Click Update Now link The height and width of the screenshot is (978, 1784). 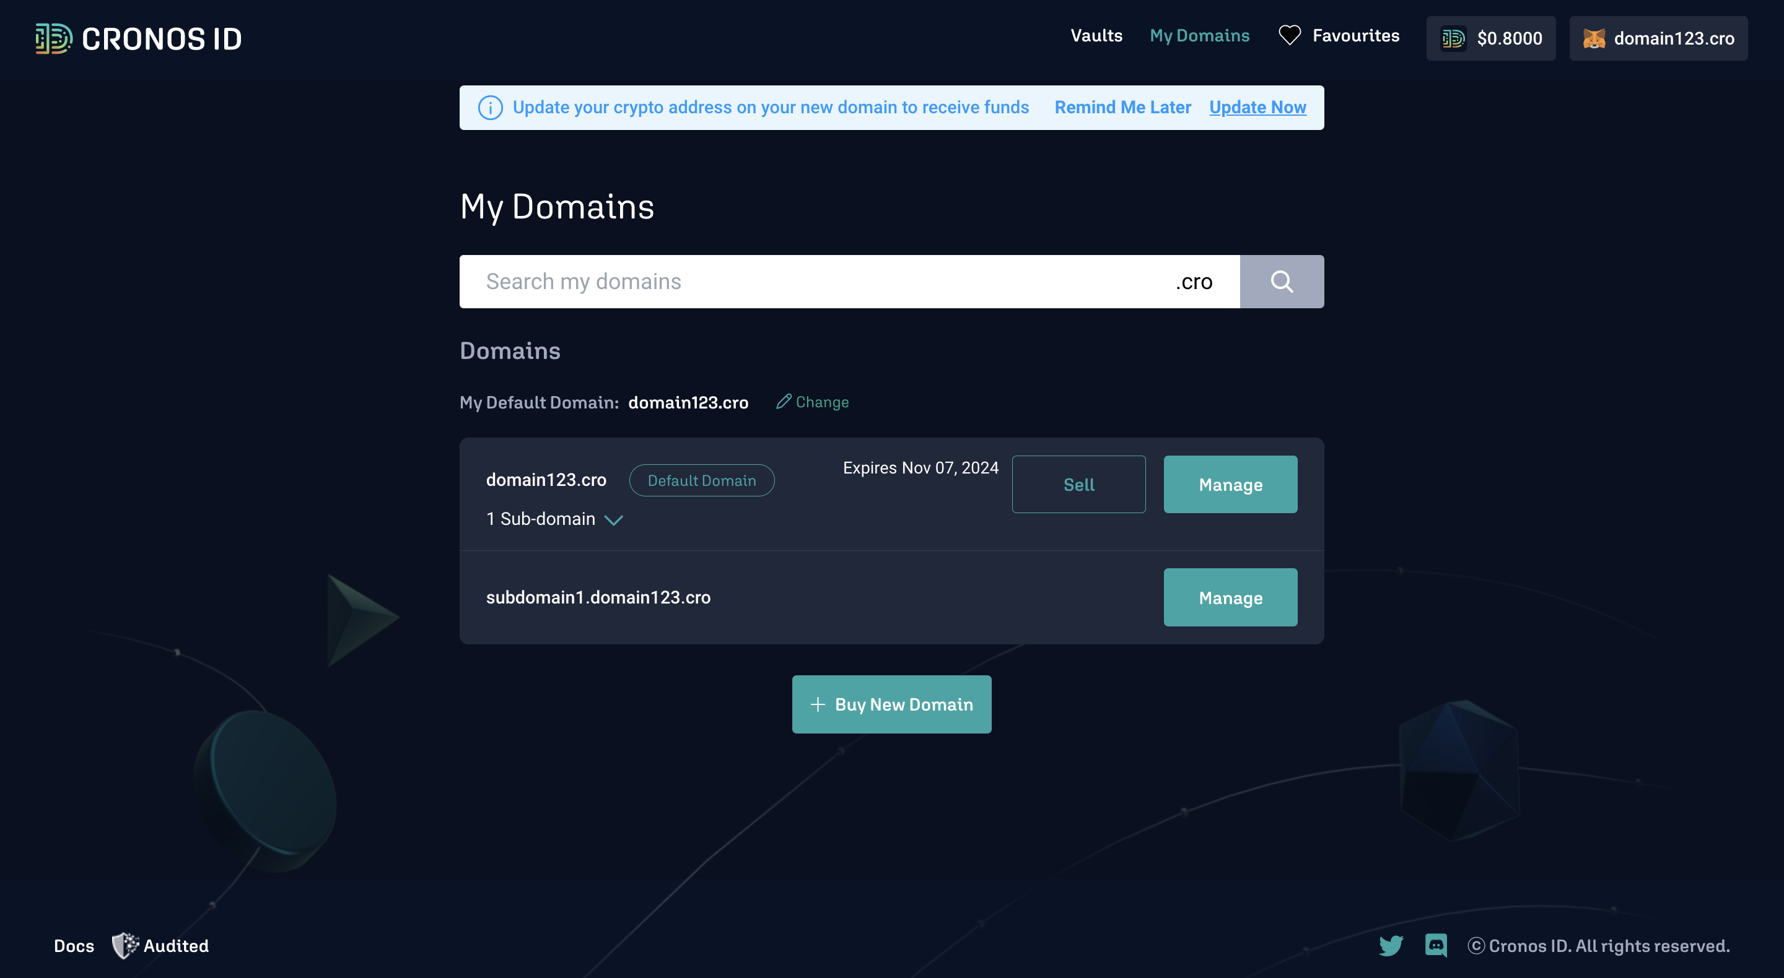pos(1257,107)
